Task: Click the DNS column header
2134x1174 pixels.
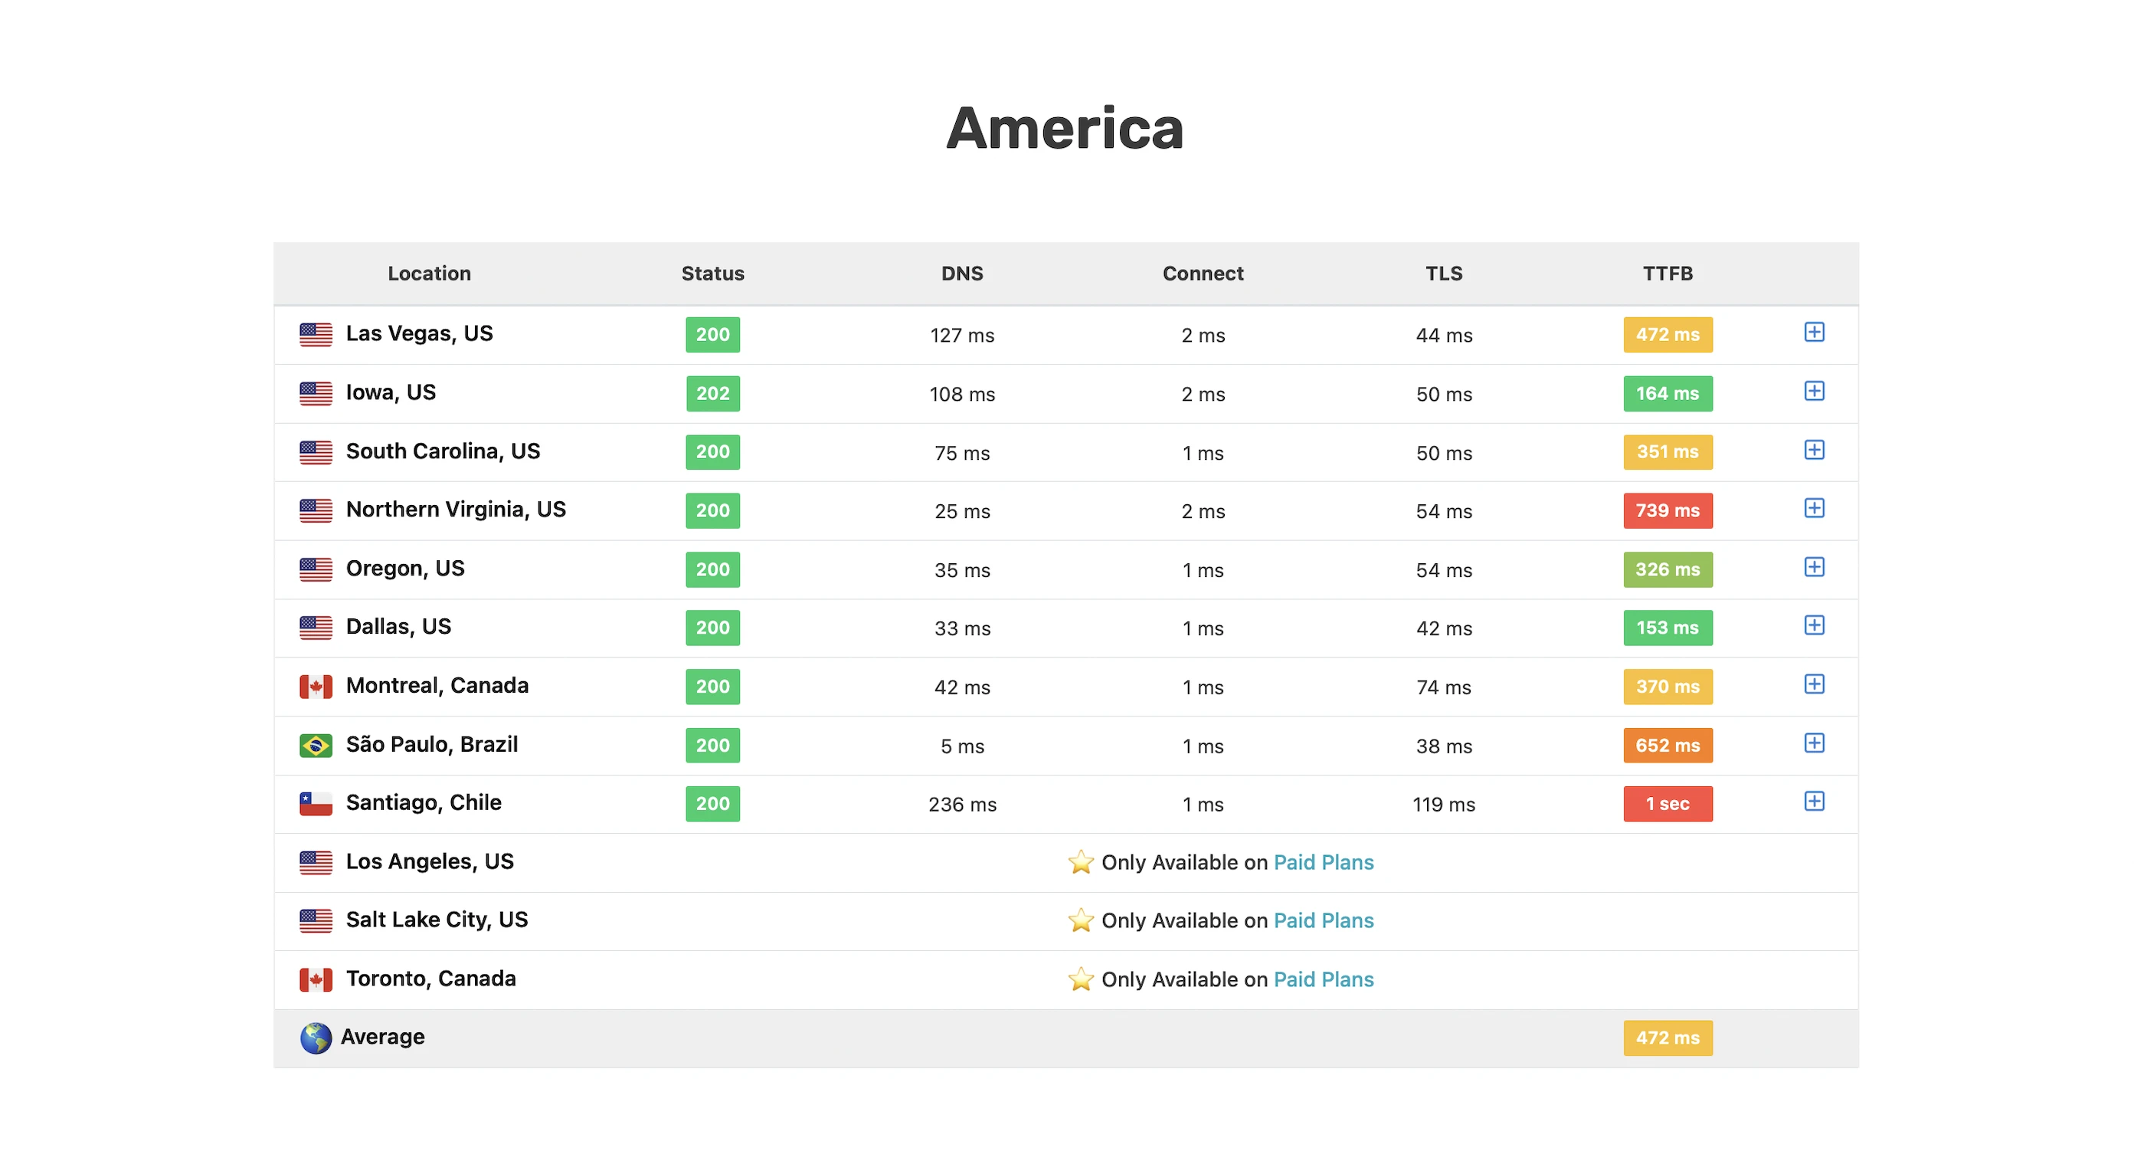Action: 962,274
